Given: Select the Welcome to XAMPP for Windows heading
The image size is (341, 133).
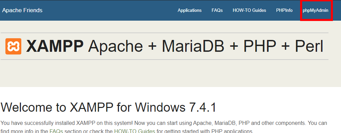Looking at the screenshot, I should point(108,107).
